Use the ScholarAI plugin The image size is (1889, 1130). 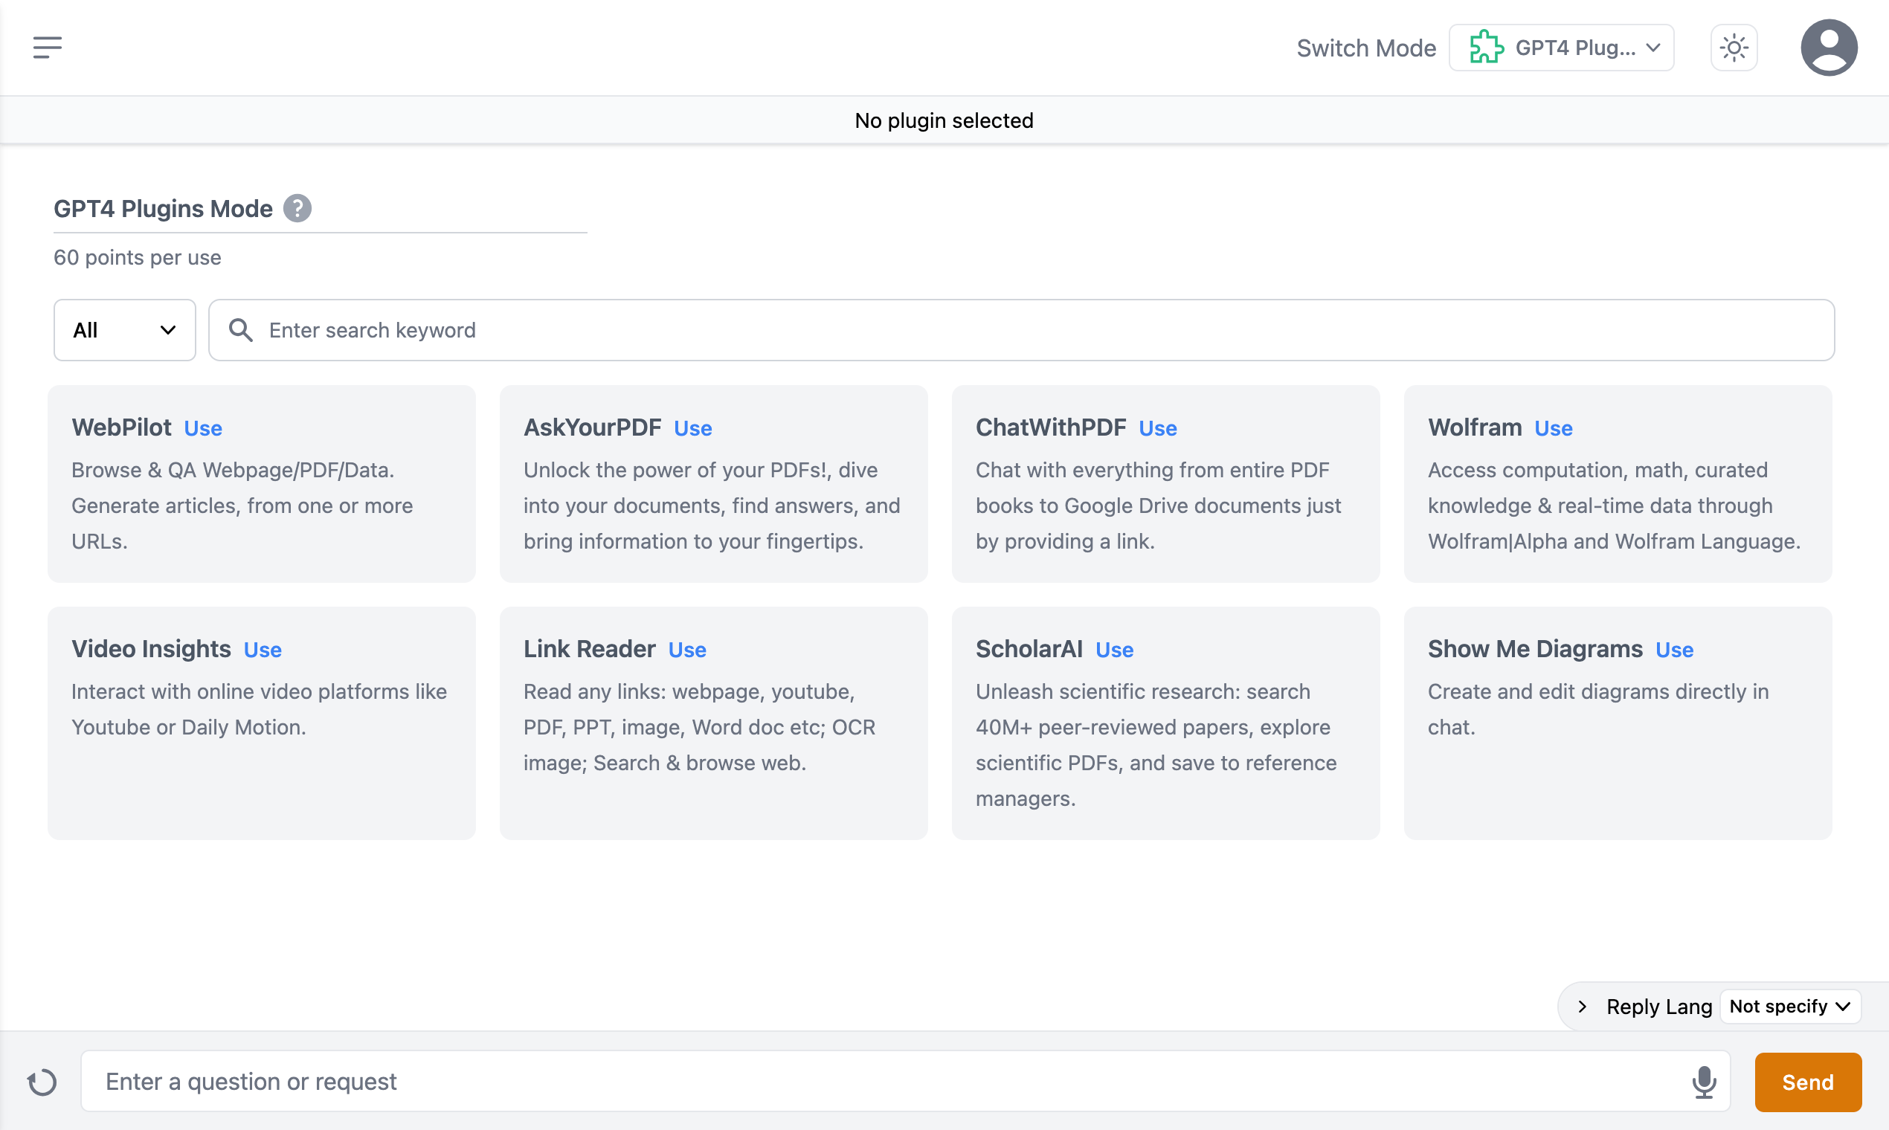1113,650
